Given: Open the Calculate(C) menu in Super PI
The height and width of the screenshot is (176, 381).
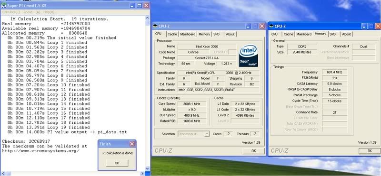Looking at the screenshot, I should point(11,12).
